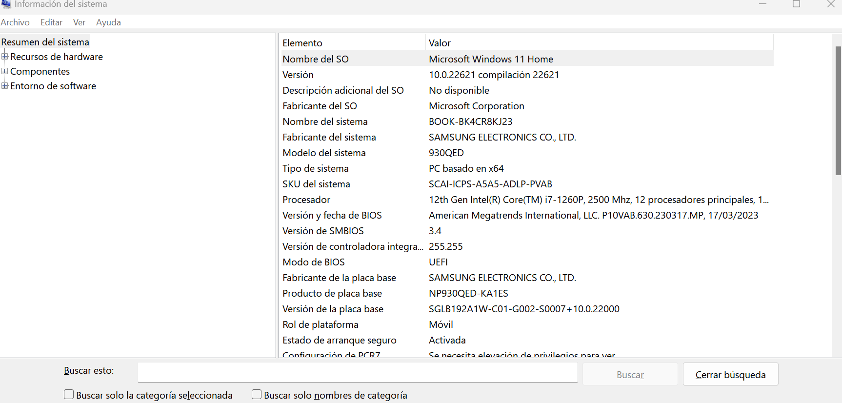Viewport: 842px width, 403px height.
Task: Click the UEFI value
Action: 438,262
